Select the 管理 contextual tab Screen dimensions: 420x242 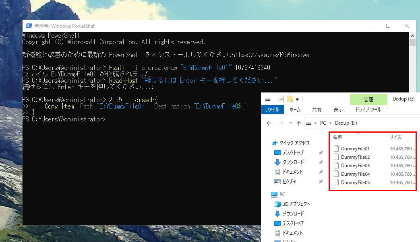click(x=368, y=99)
